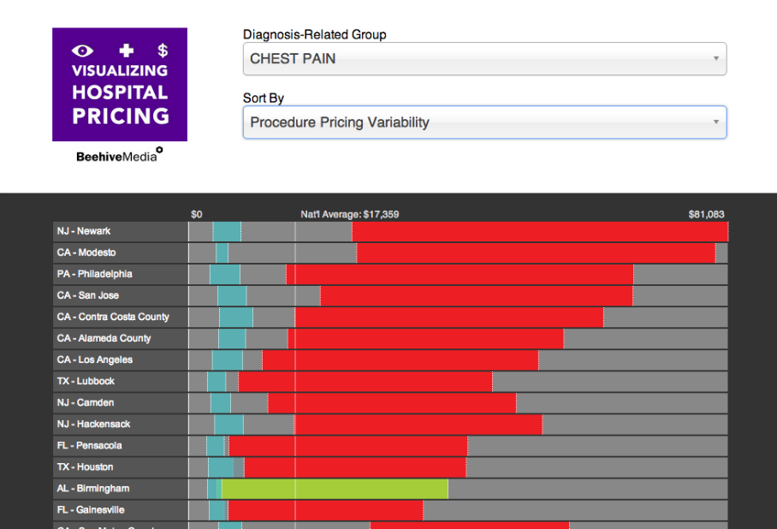Click the red bar for PA - Philadelphia
This screenshot has width=777, height=529.
pos(462,274)
